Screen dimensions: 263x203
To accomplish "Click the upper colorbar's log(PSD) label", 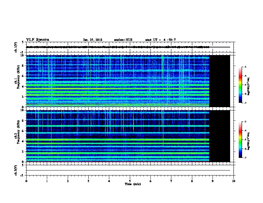I will point(249,86).
